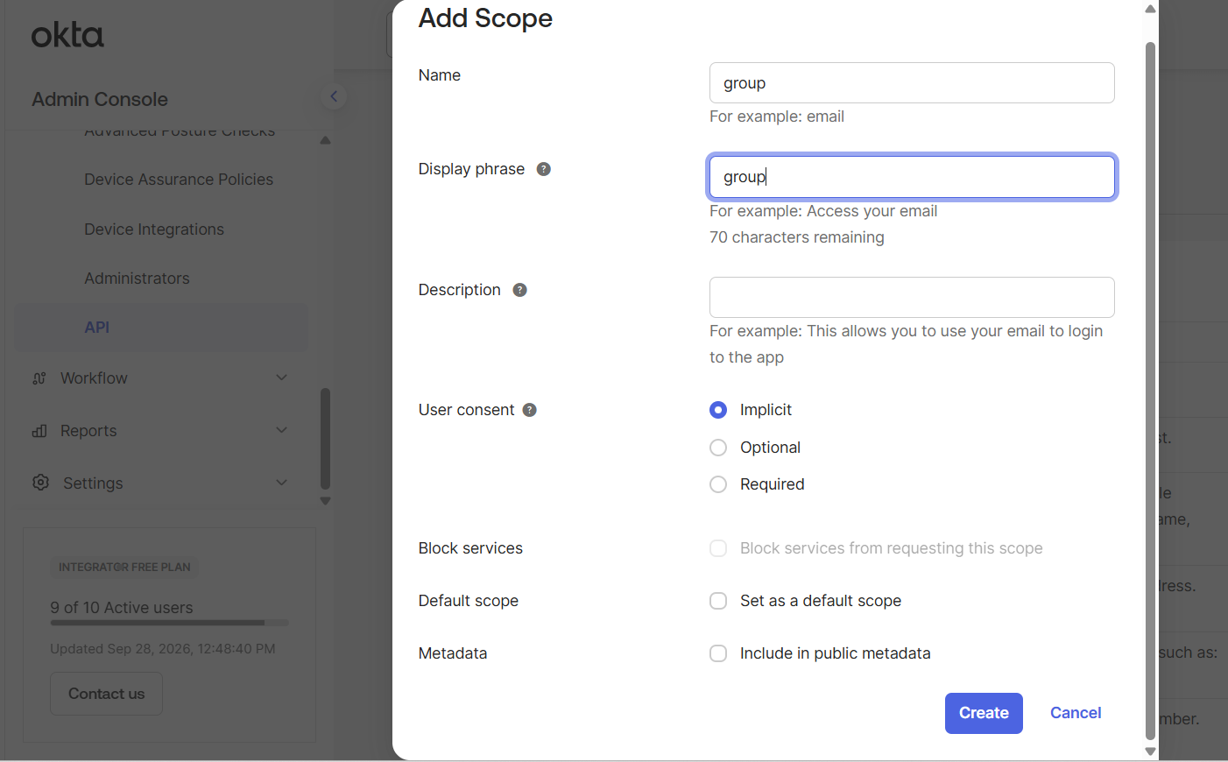Open the Description help tooltip icon
The height and width of the screenshot is (762, 1228).
tap(520, 290)
